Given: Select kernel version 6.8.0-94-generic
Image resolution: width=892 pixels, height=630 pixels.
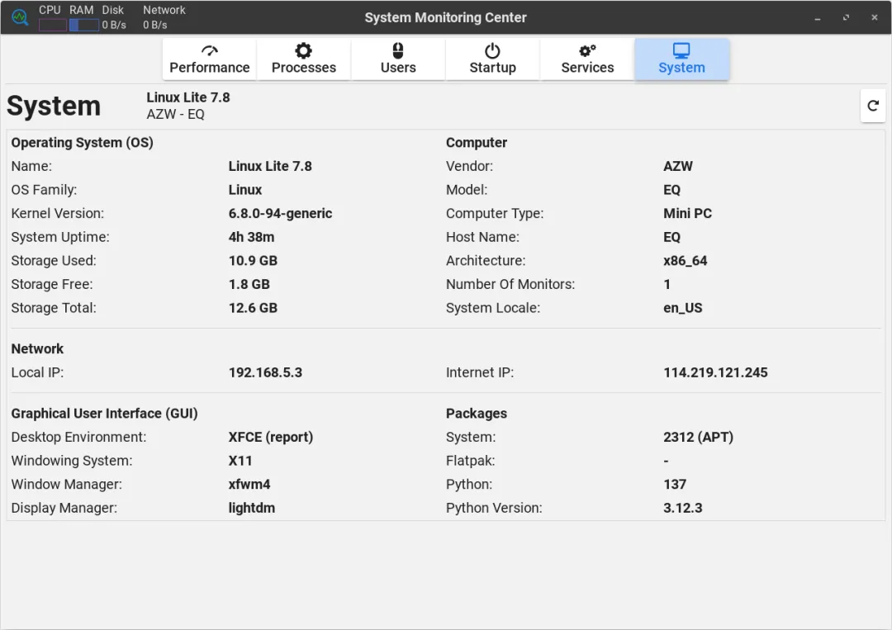Looking at the screenshot, I should [281, 213].
